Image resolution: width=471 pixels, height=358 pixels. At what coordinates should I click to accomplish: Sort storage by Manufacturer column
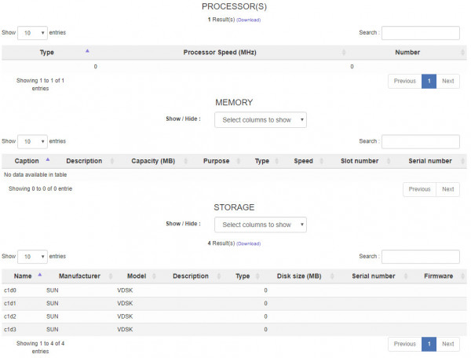click(x=79, y=276)
